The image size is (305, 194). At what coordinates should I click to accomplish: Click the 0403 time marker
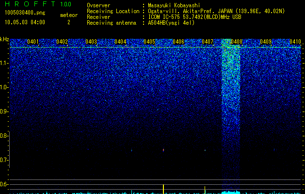tap(91, 42)
